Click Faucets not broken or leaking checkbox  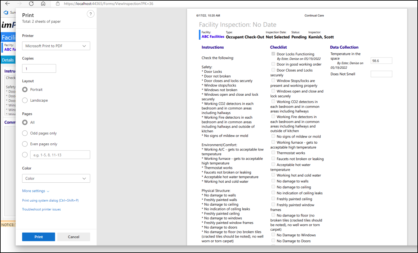(273, 159)
